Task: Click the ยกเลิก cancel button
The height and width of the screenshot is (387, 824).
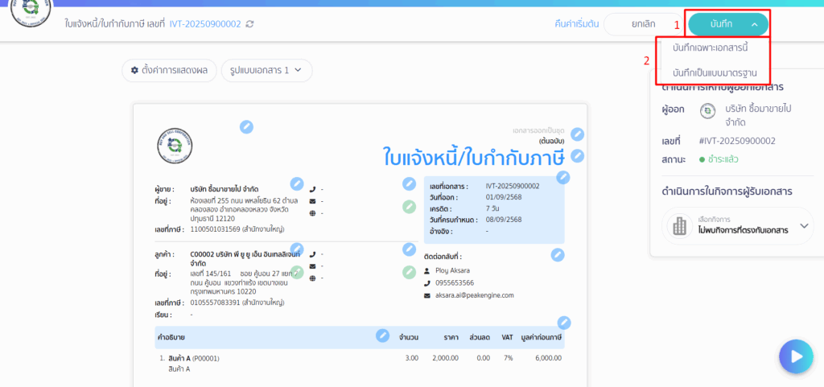Action: pyautogui.click(x=643, y=24)
